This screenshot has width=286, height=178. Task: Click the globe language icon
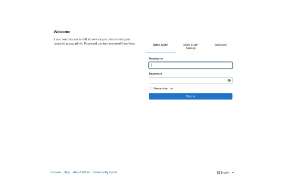[x=218, y=172]
